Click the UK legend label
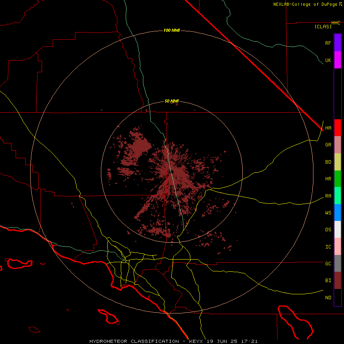This screenshot has width=344, height=344. point(328,60)
